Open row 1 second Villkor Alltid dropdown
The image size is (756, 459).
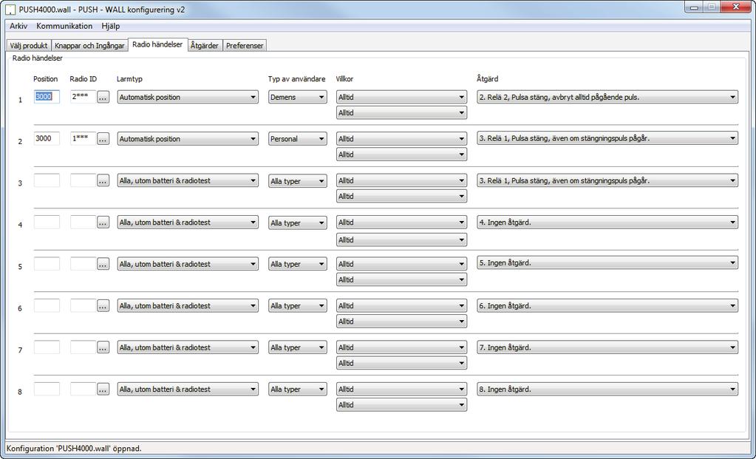click(401, 113)
